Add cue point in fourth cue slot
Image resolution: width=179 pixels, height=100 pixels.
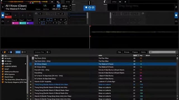pyautogui.click(x=30, y=15)
